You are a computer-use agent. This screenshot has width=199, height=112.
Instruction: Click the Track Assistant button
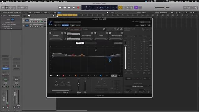75,29
